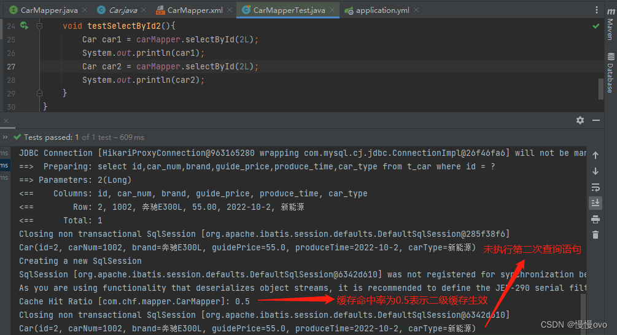Open the editor tabs more-options menu

[x=597, y=10]
